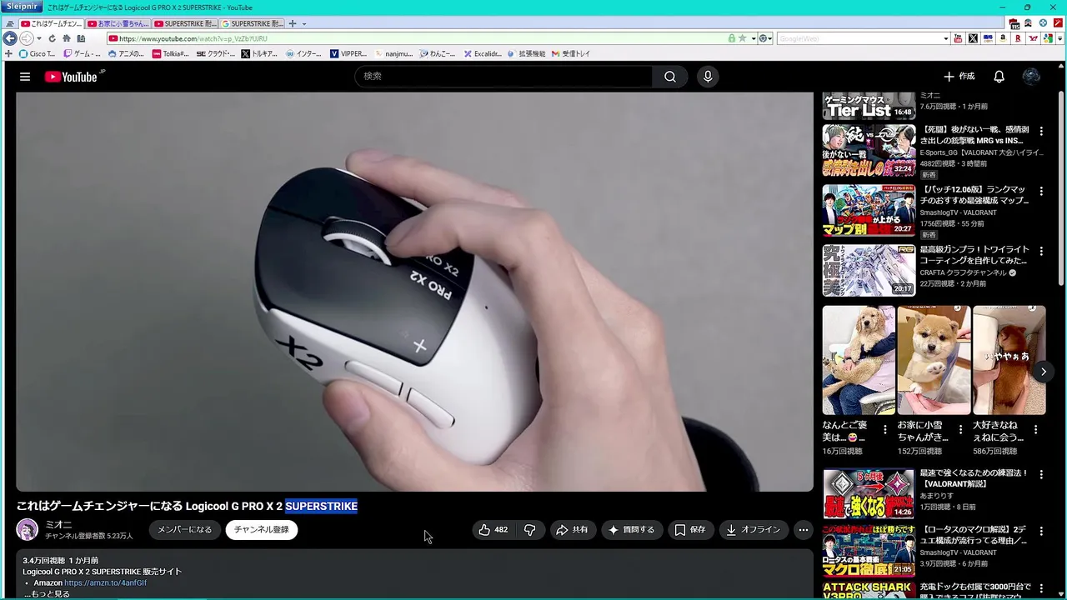Open tab list dropdown arrow next to plus
1067x600 pixels.
tap(303, 23)
